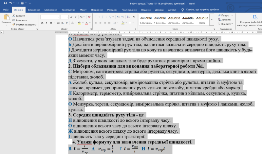Align text left
This screenshot has height=154, width=262.
[x=96, y=23]
